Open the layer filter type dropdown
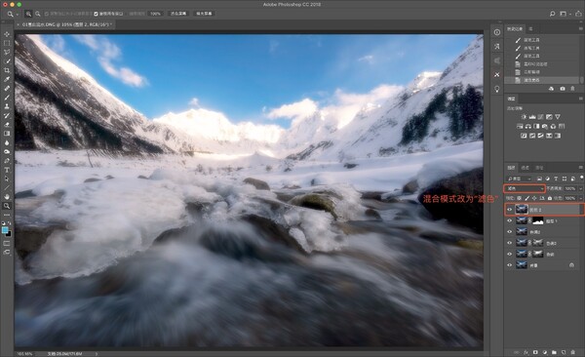The width and height of the screenshot is (585, 357). 519,178
